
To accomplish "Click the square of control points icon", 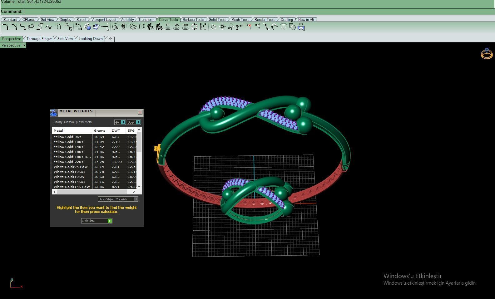I will pyautogui.click(x=194, y=27).
